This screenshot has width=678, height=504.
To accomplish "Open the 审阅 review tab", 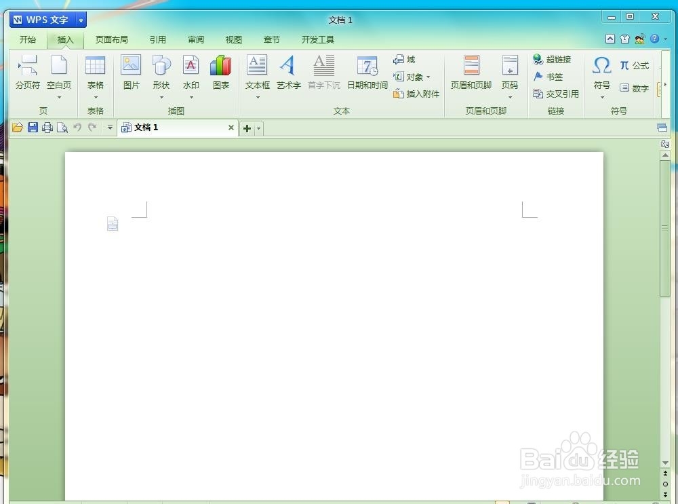I will (195, 39).
